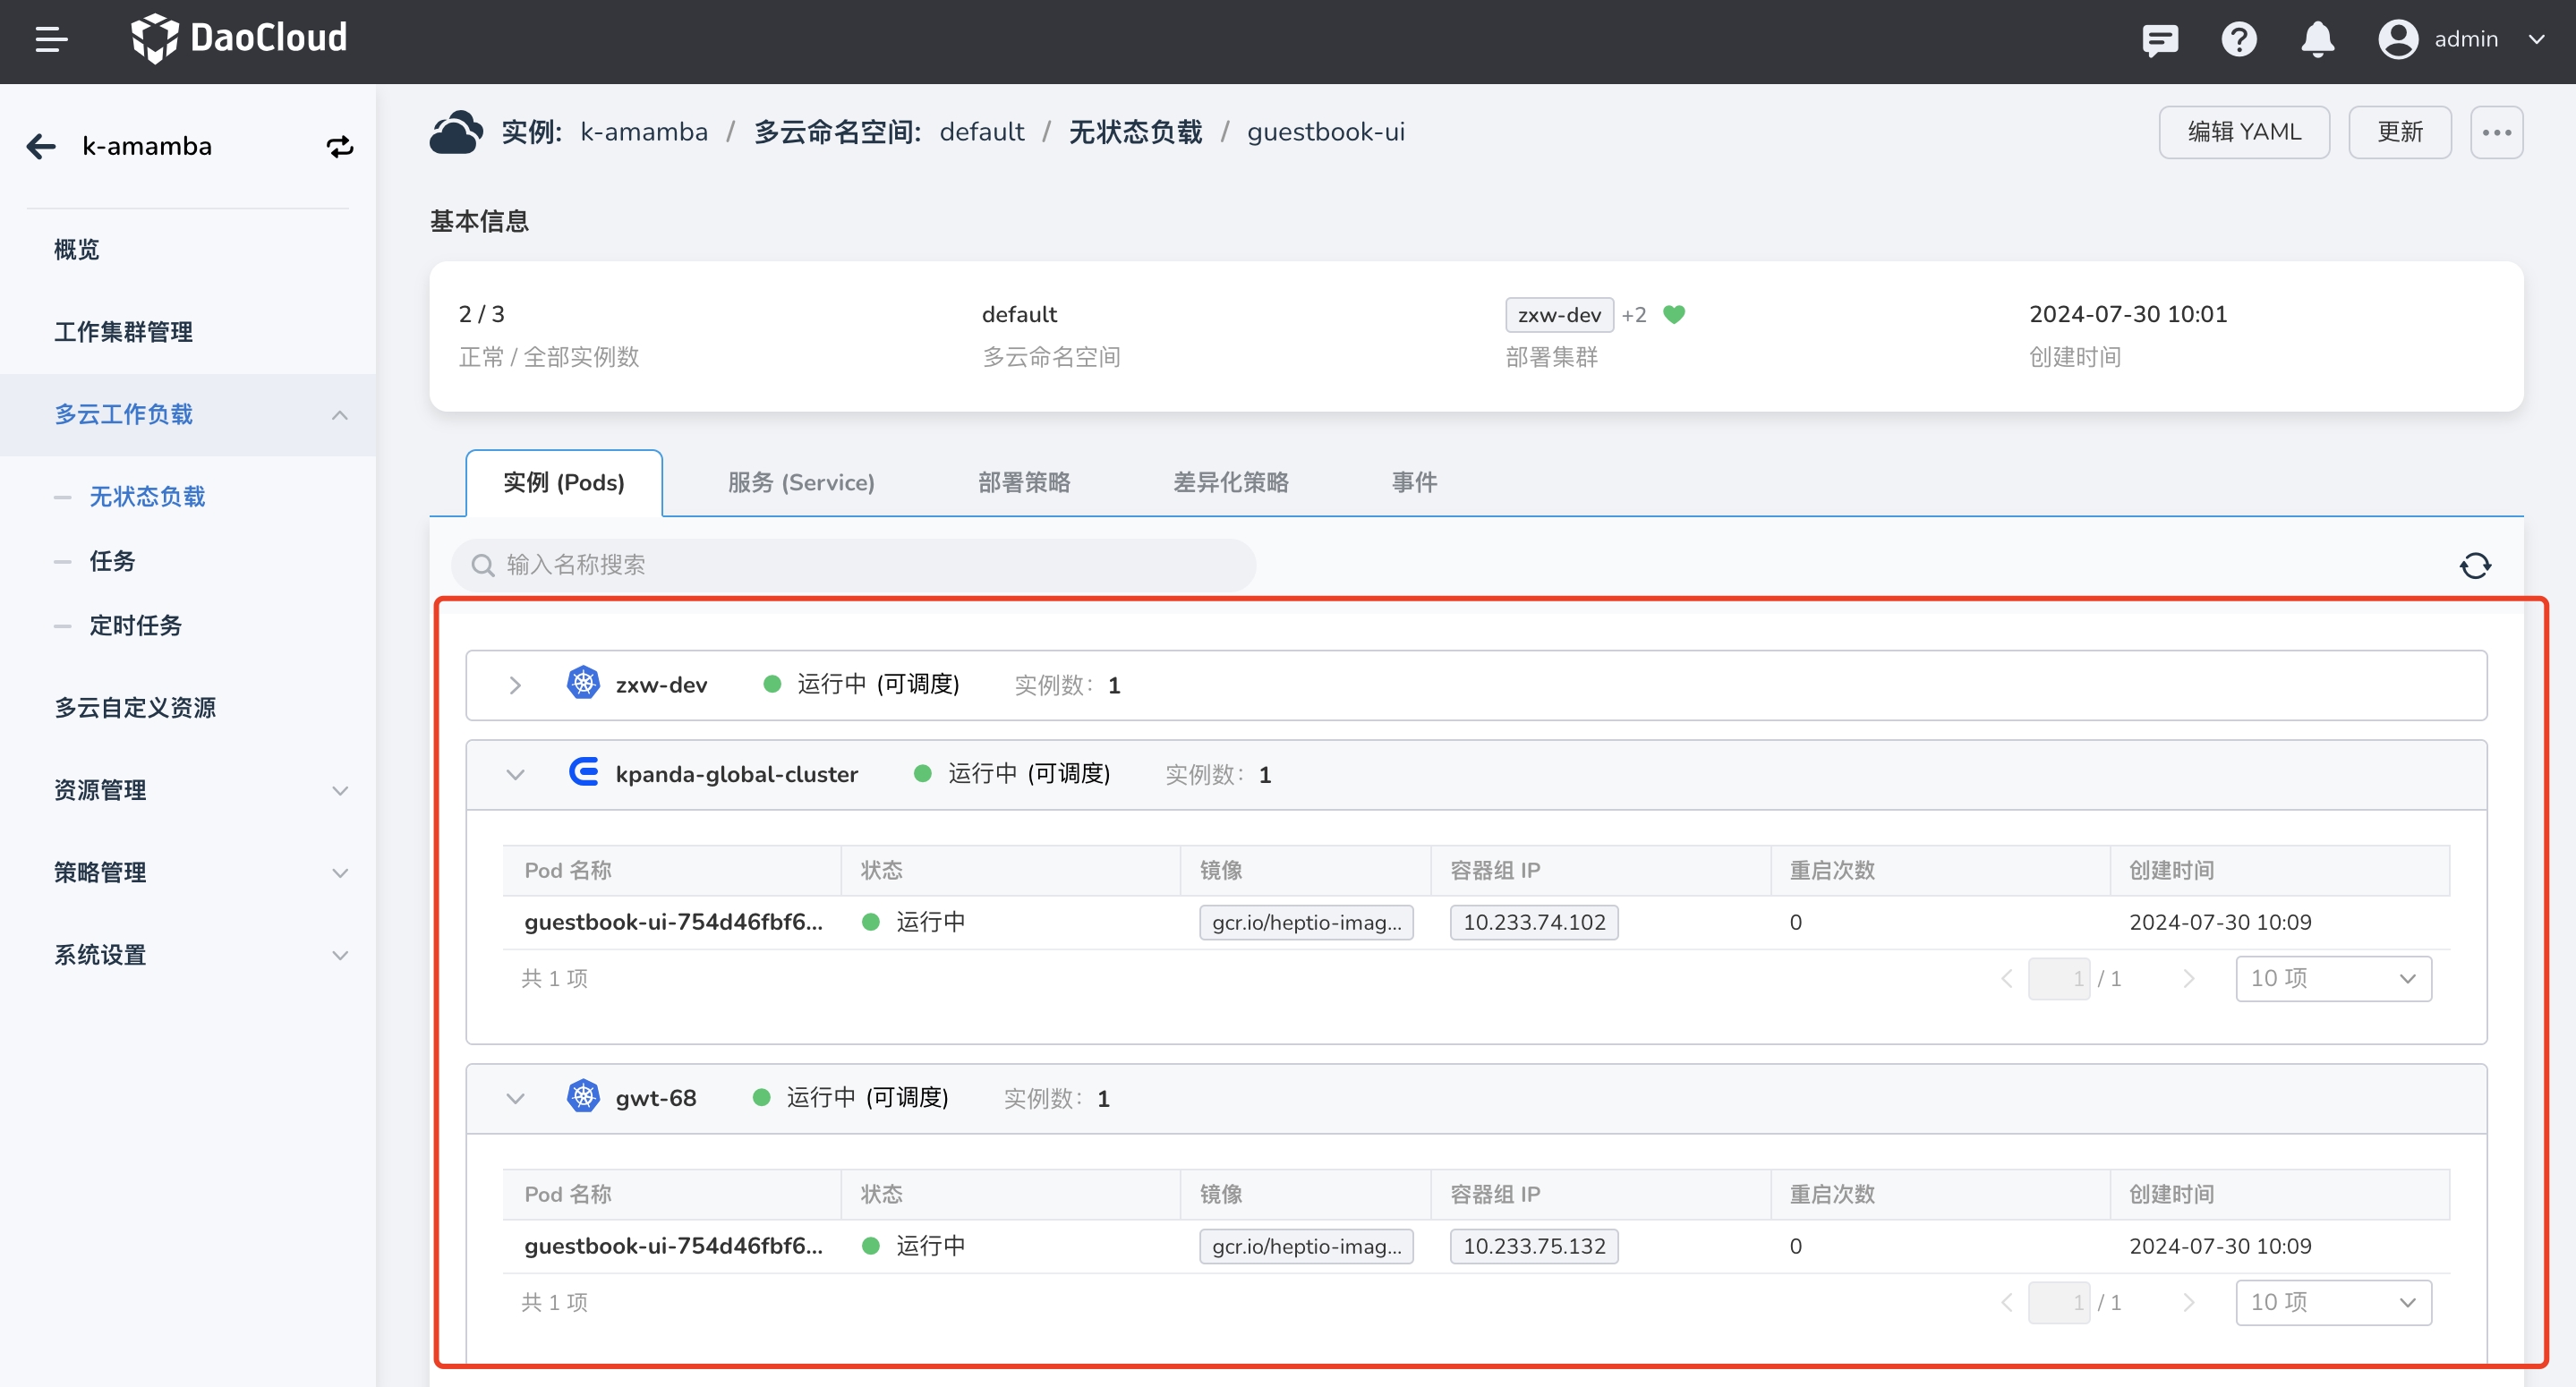
Task: Open the hamburger navigation menu
Action: click(51, 40)
